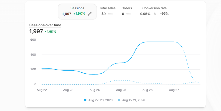Image resolution: width=221 pixels, height=111 pixels.
Task: Click the Aug 23 axis label
Action: click(68, 90)
